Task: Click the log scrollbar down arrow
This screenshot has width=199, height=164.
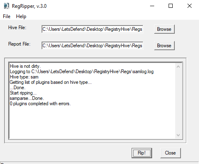Action: coord(178,135)
